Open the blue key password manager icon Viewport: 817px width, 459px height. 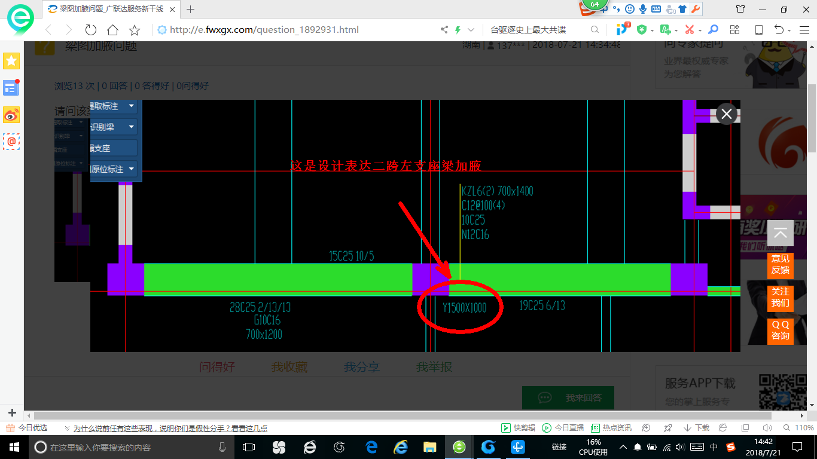(x=713, y=30)
